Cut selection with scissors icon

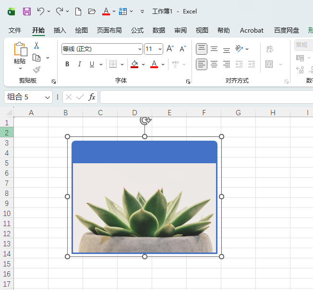click(36, 45)
